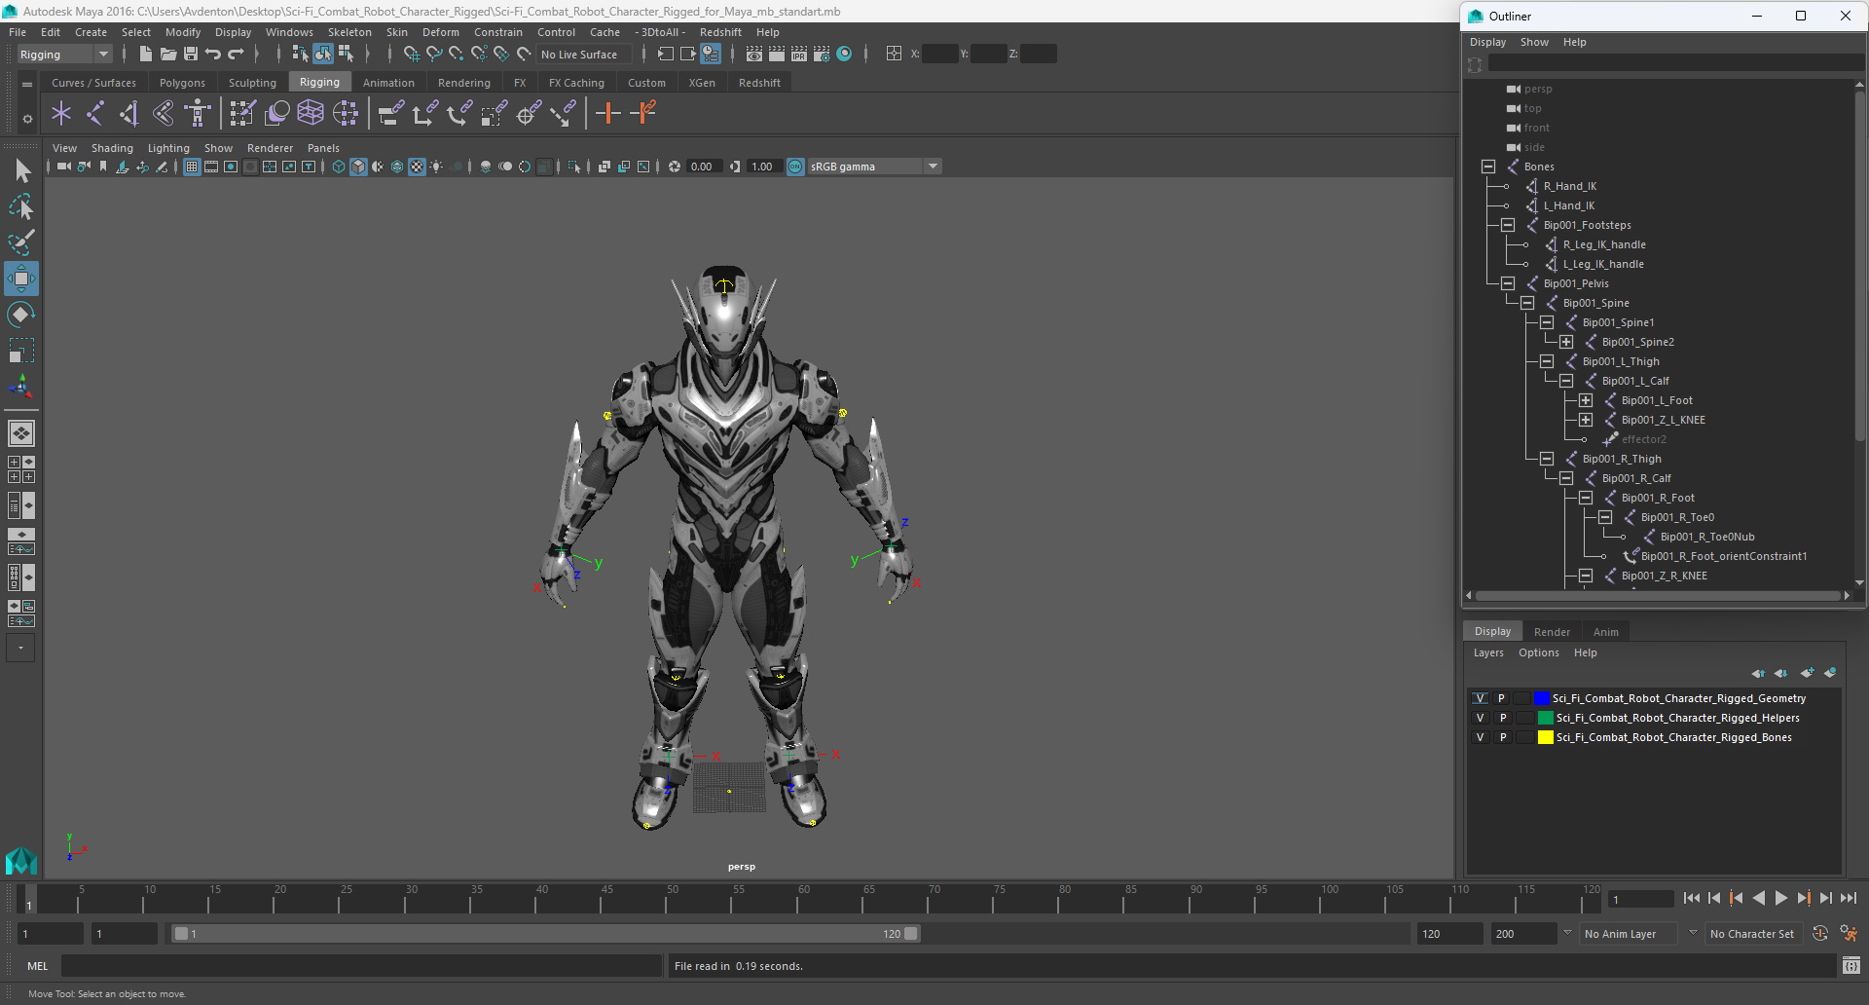Click the HumanIK character shelf icon
The width and height of the screenshot is (1869, 1005).
[198, 114]
